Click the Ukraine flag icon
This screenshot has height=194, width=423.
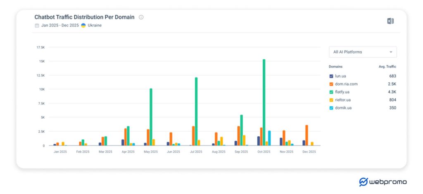[x=83, y=26]
